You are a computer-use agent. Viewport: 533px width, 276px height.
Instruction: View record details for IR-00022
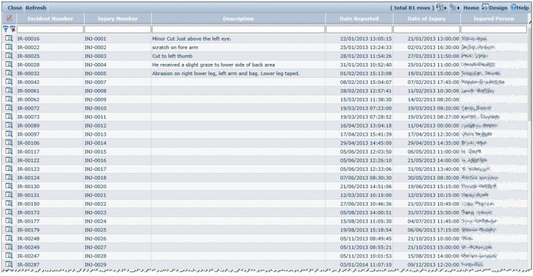pos(9,47)
